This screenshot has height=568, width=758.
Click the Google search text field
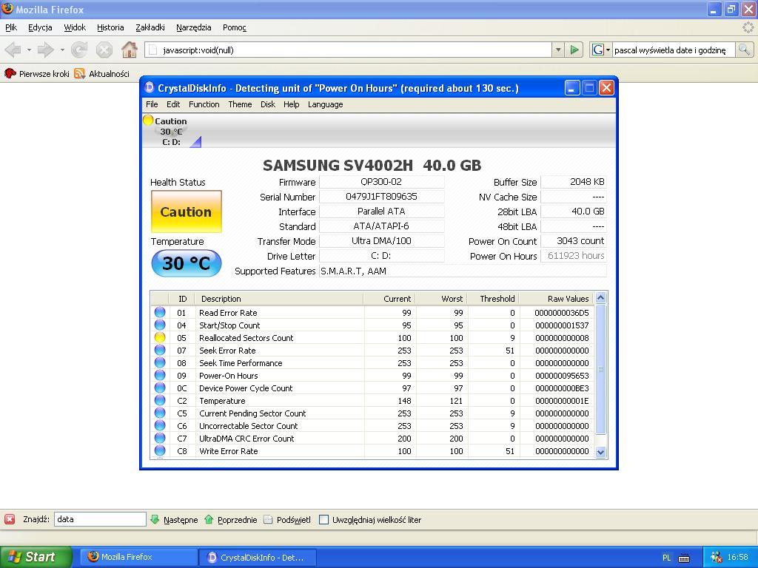[x=674, y=50]
